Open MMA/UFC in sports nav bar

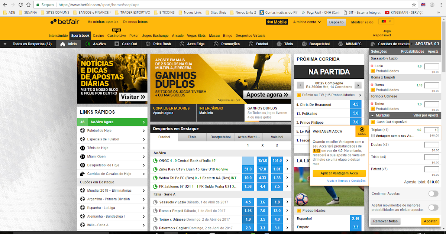click(x=349, y=44)
